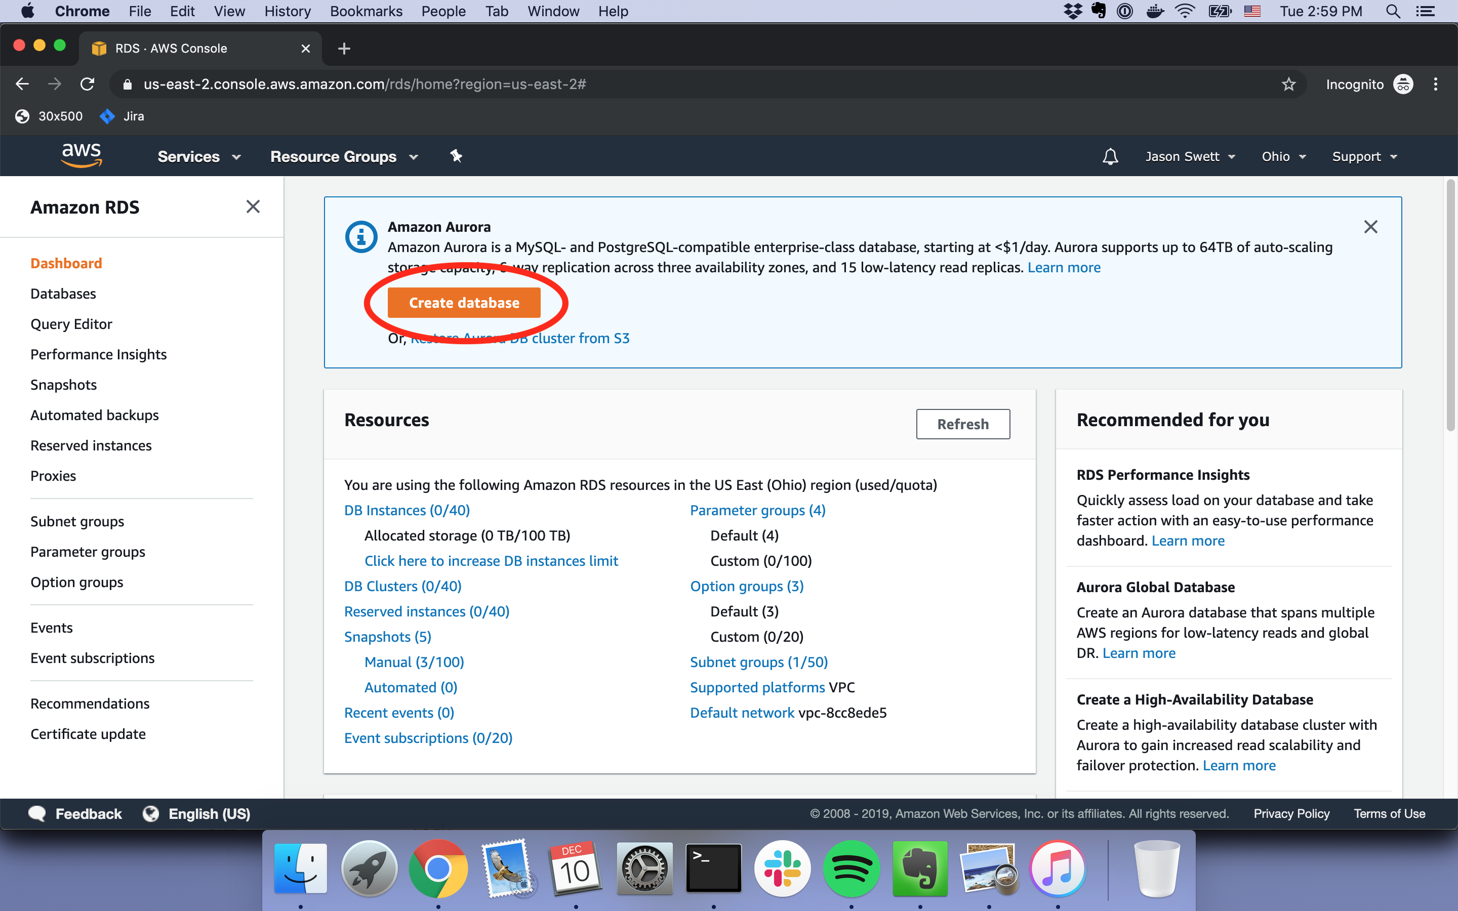Open Certificate update in the sidebar

pos(88,733)
